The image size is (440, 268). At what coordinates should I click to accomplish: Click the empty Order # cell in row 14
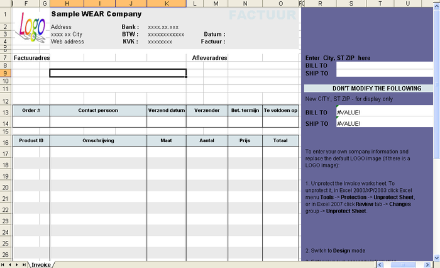31,122
